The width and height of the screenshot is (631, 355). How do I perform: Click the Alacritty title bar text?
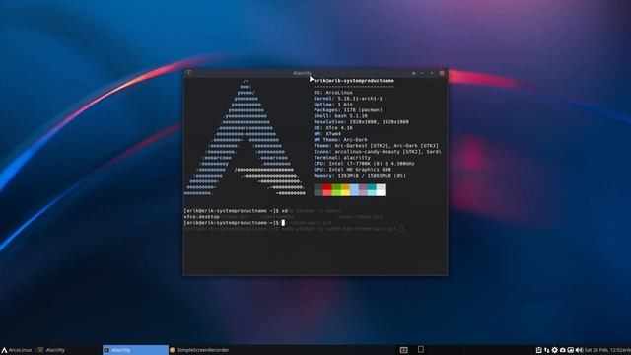[x=302, y=73]
